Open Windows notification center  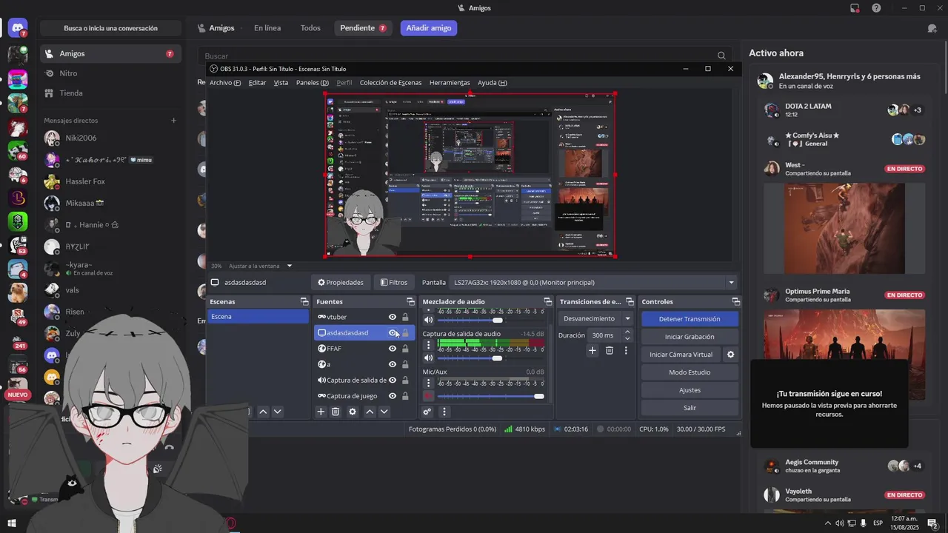coord(933,523)
